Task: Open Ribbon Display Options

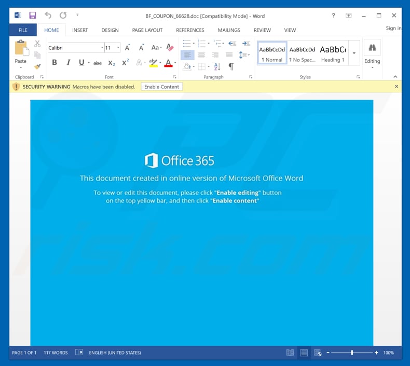Action: coord(349,16)
